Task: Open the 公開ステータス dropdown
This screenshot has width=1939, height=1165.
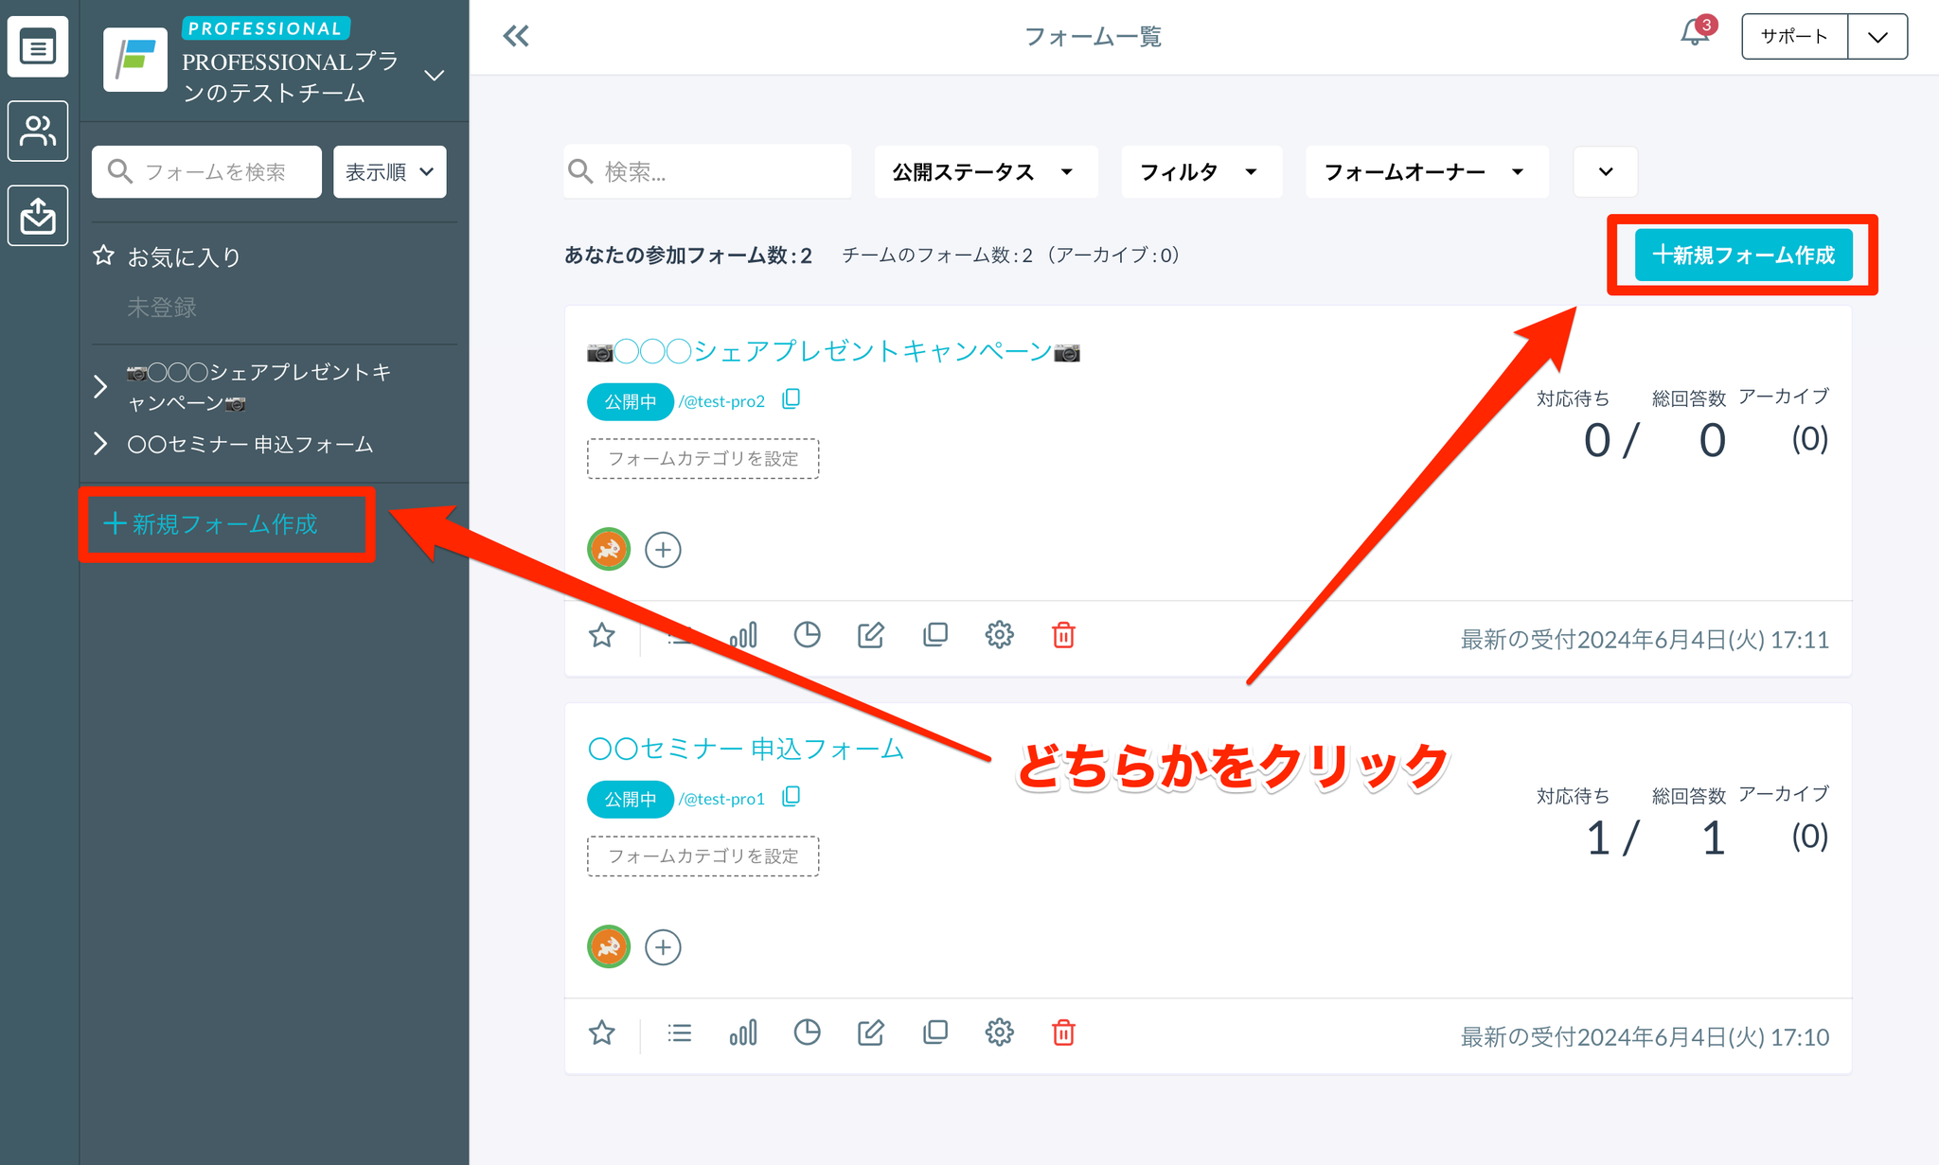Action: (985, 172)
